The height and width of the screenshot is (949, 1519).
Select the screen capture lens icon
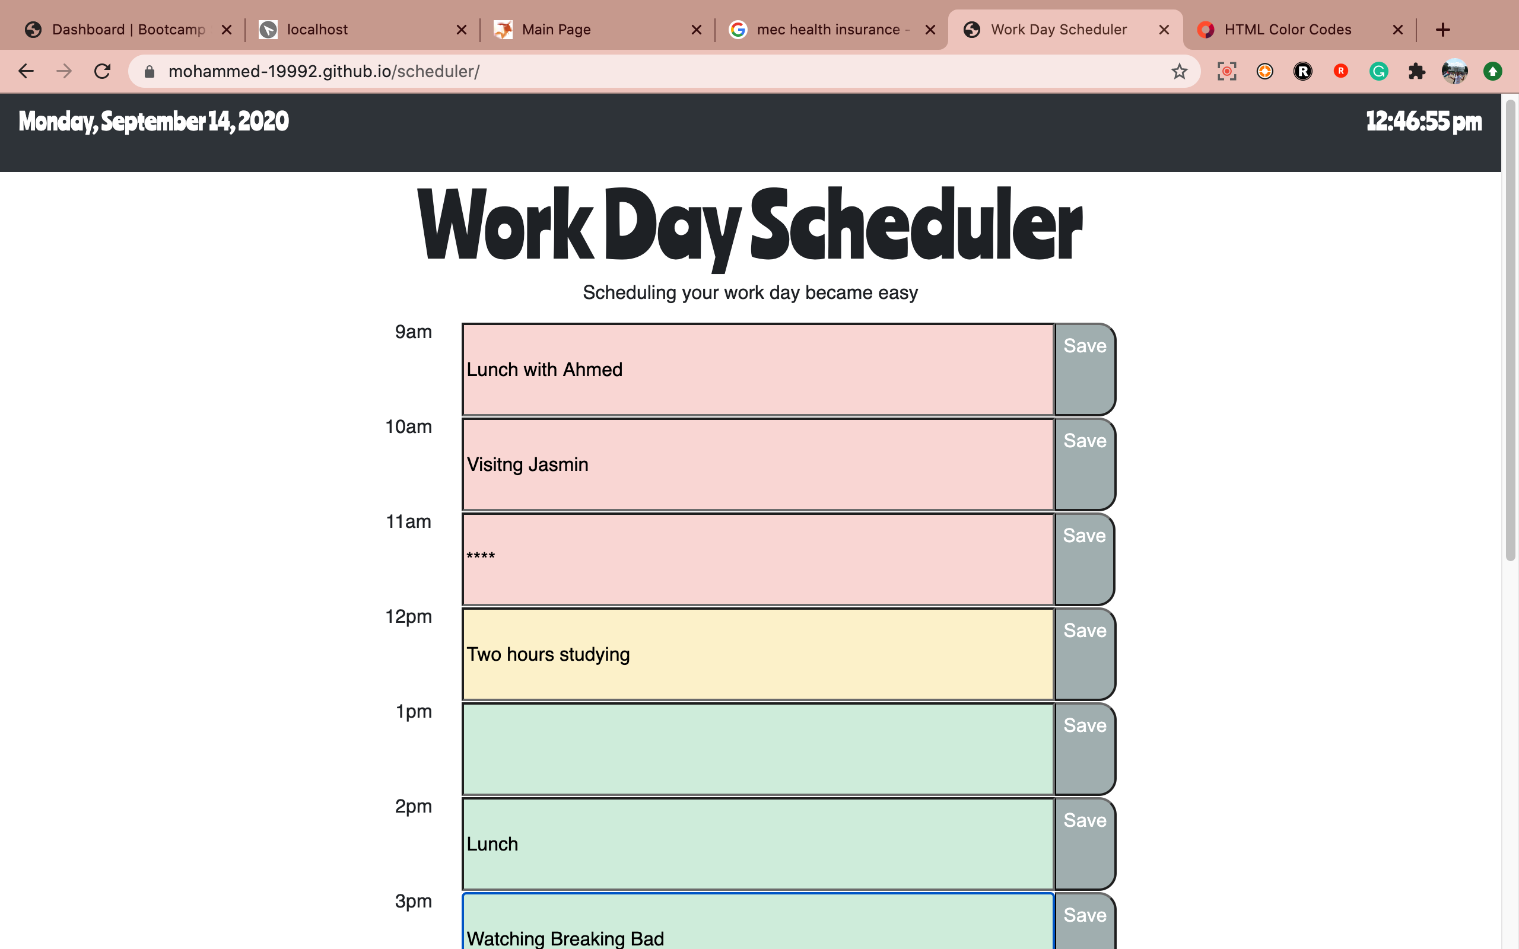1226,71
